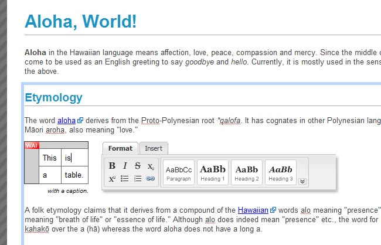This screenshot has height=245, width=381.
Task: Click the table cell containing 'is'
Action: coord(74,158)
